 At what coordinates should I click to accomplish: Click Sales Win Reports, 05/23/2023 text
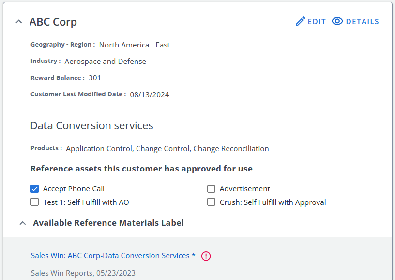83,273
